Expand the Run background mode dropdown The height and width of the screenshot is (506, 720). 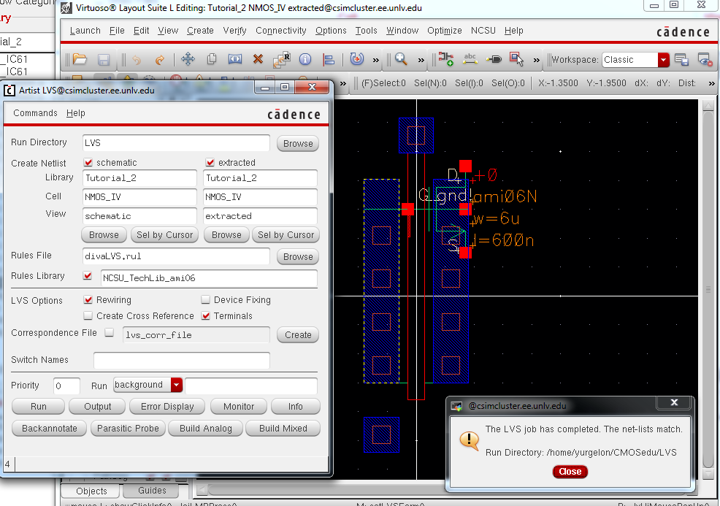tap(176, 385)
